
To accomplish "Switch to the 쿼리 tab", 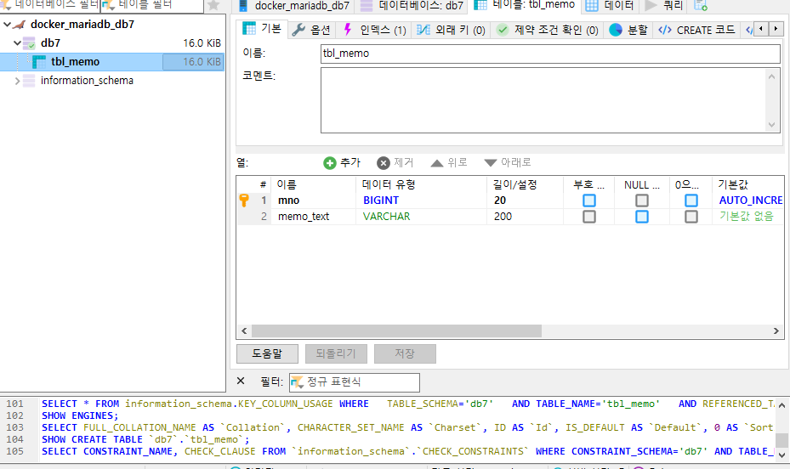I will [664, 6].
